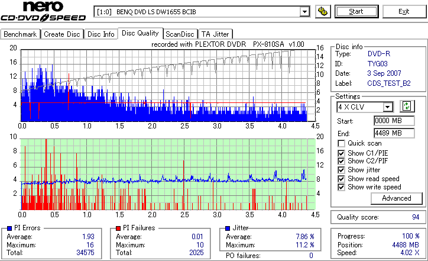Click the blue Jitter legend square
Viewport: 428px width, 261px height.
[228, 228]
